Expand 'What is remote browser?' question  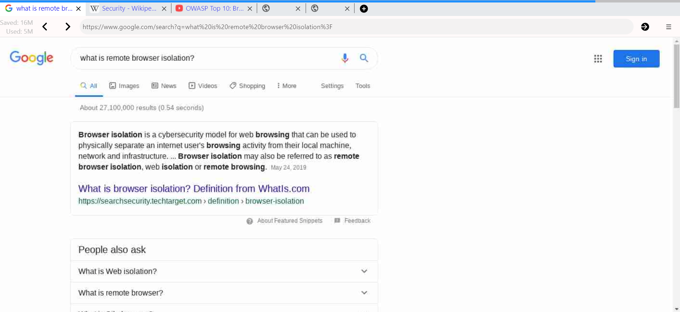224,293
